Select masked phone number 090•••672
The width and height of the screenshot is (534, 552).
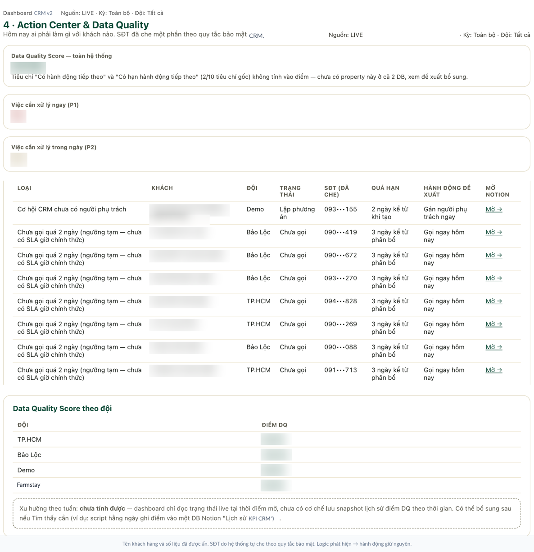[x=340, y=255]
